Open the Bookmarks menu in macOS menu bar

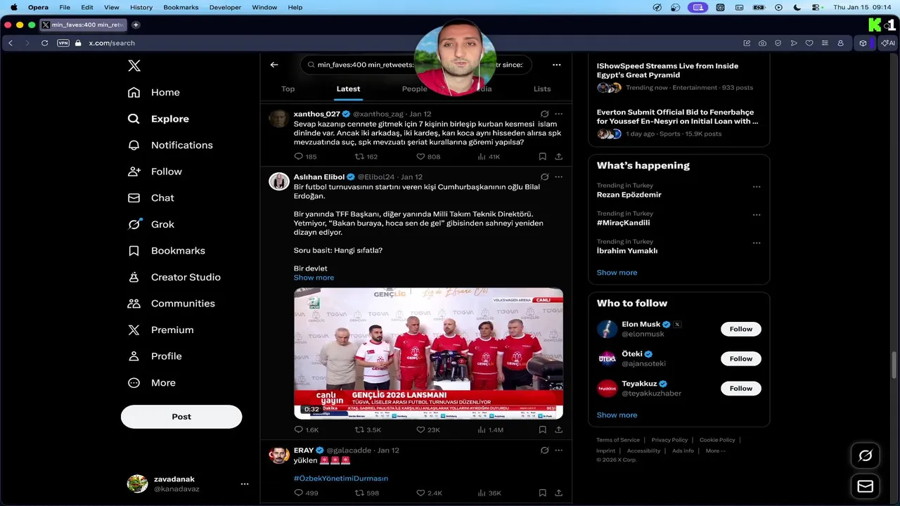181,7
